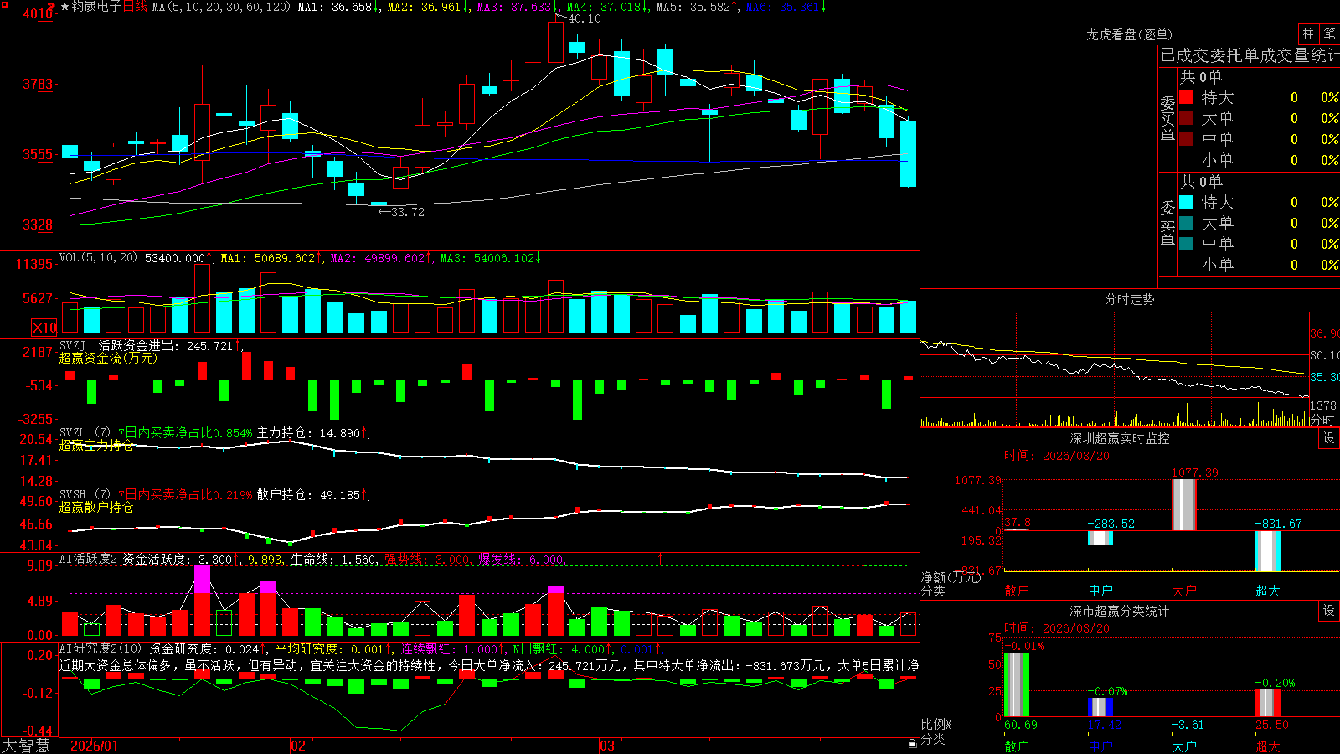This screenshot has width=1340, height=754.
Task: Switch order panel to 柱 bar view
Action: click(1308, 34)
